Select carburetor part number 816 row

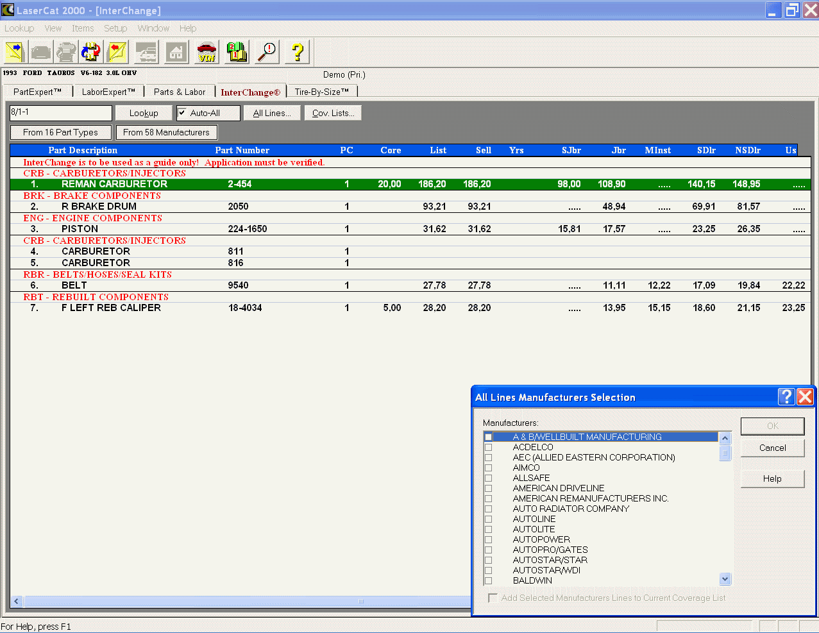[x=410, y=263]
